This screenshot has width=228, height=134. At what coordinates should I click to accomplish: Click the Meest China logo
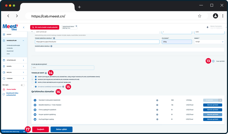pos(10,27)
